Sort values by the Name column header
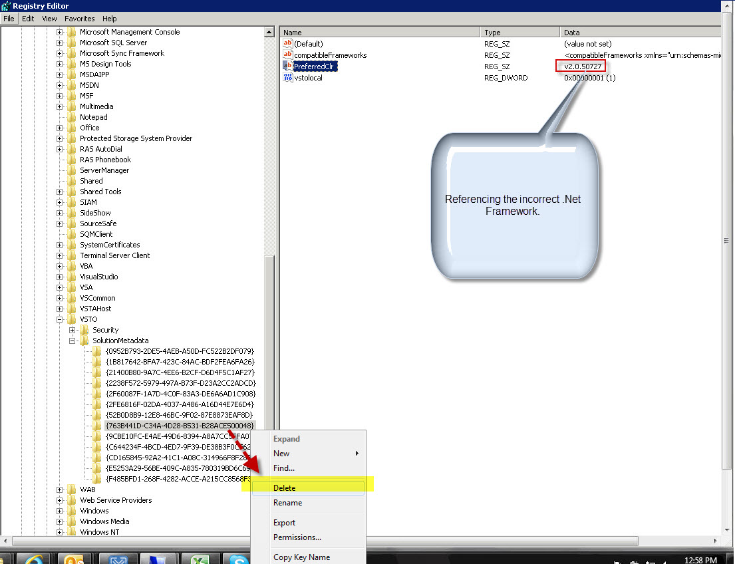 pos(380,33)
